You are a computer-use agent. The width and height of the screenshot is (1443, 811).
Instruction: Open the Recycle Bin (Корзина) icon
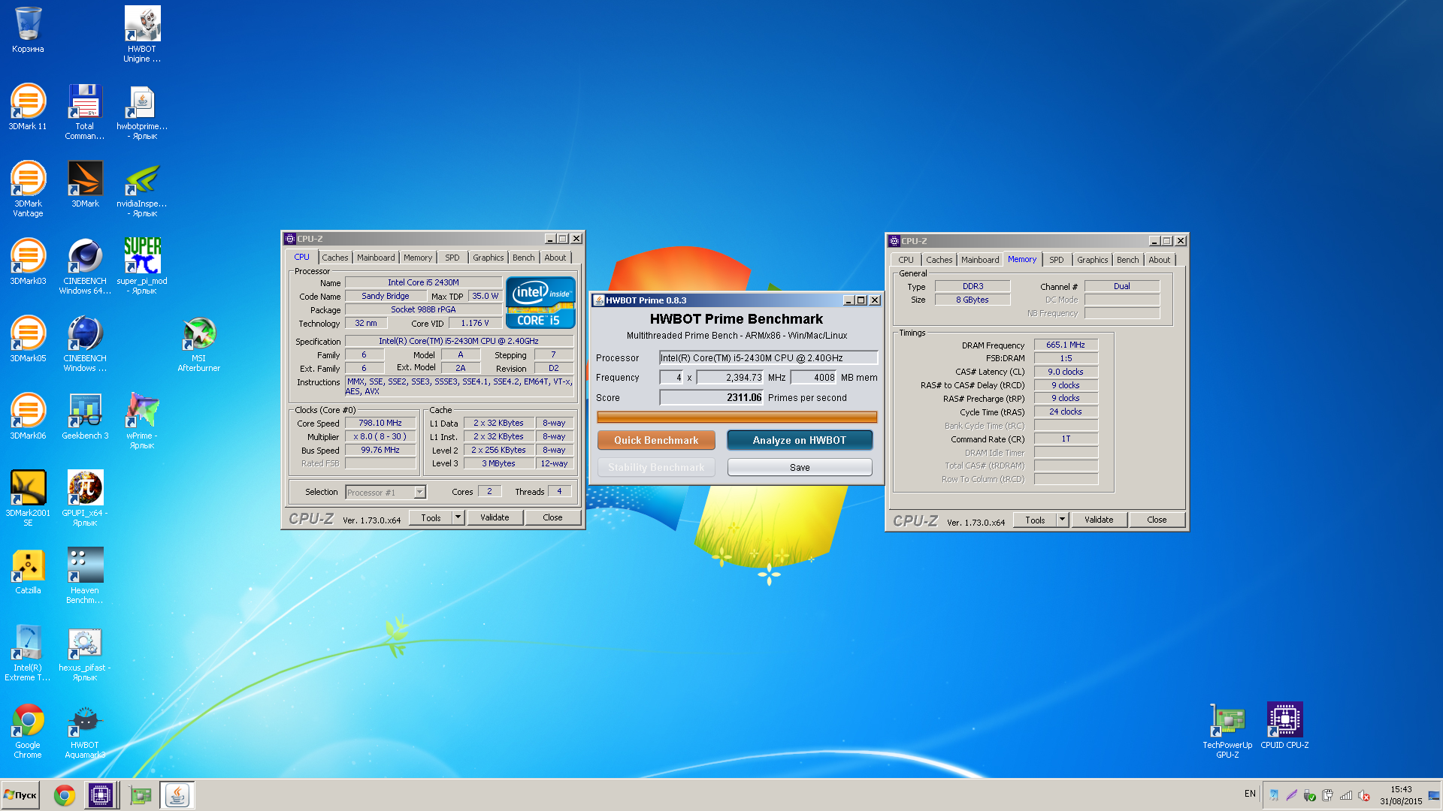click(28, 30)
